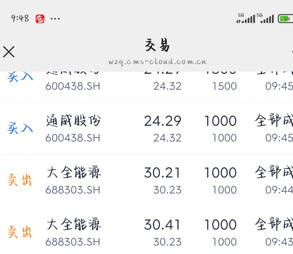Tap the wzq.cms-cloud.com.cn URL text
The height and width of the screenshot is (254, 293).
157,62
